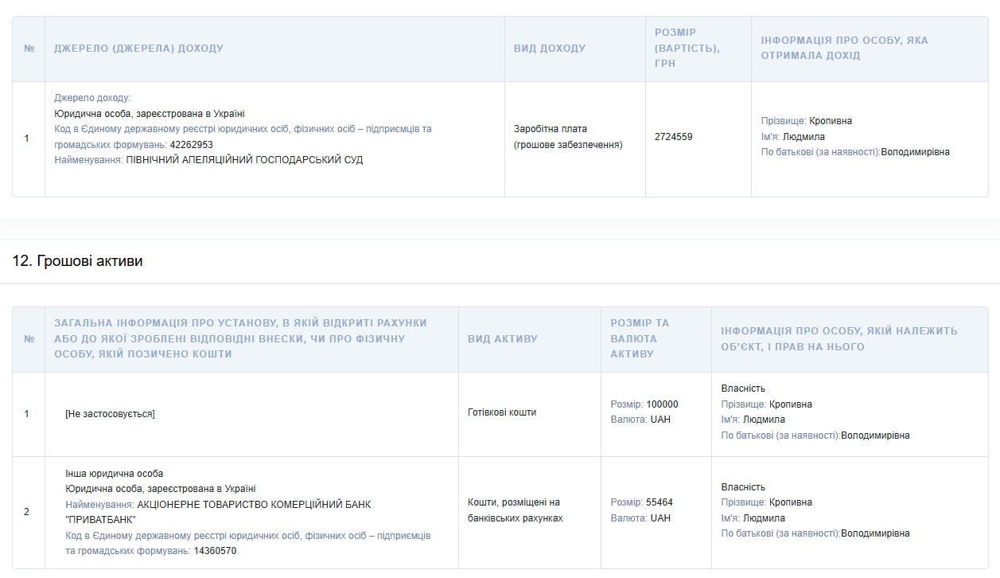Click the "12. Грошові активи" section heading
This screenshot has height=578, width=1000.
coord(78,261)
